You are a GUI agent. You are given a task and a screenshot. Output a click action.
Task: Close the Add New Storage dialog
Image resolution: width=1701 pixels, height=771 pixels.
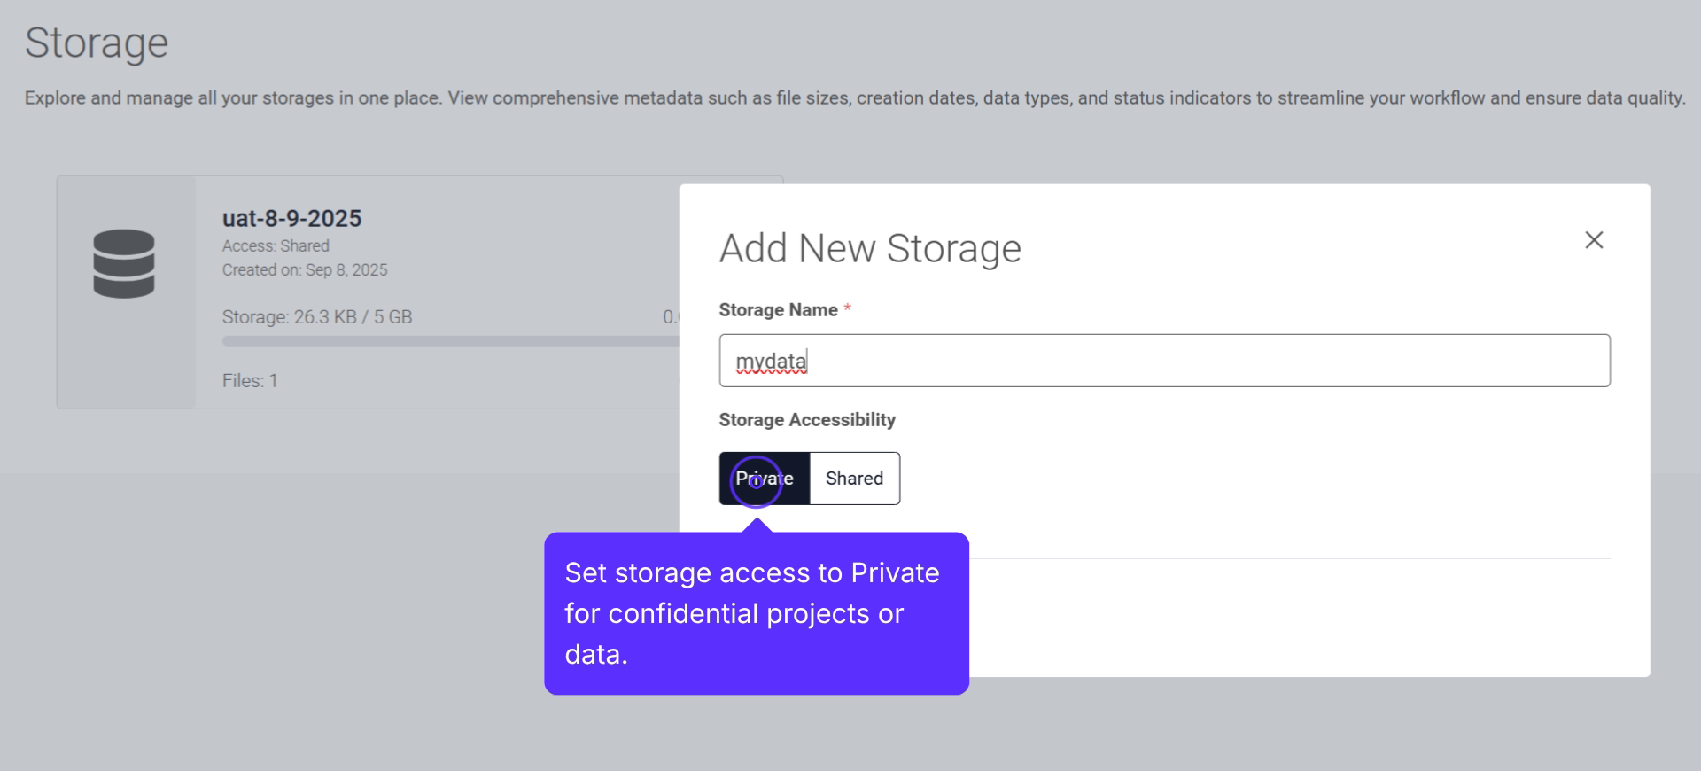pos(1593,240)
